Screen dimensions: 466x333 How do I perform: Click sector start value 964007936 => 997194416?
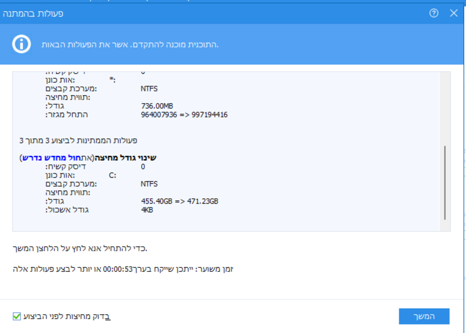pyautogui.click(x=184, y=115)
